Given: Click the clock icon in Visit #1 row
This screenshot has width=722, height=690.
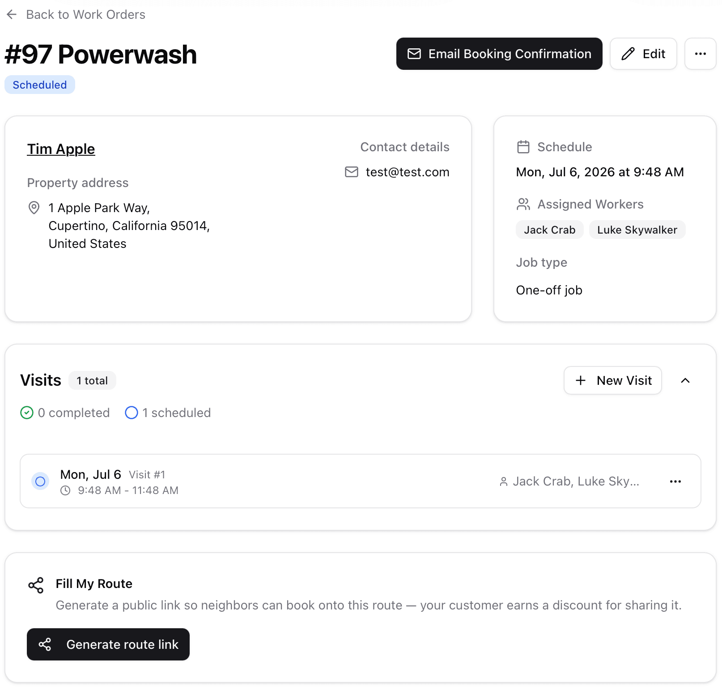Looking at the screenshot, I should tap(65, 490).
